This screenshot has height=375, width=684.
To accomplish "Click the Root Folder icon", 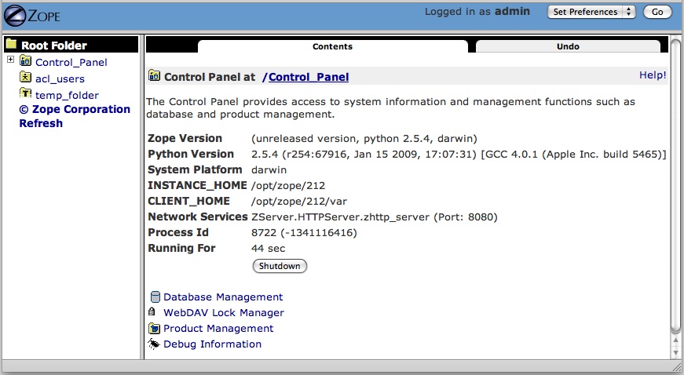I will pyautogui.click(x=11, y=46).
